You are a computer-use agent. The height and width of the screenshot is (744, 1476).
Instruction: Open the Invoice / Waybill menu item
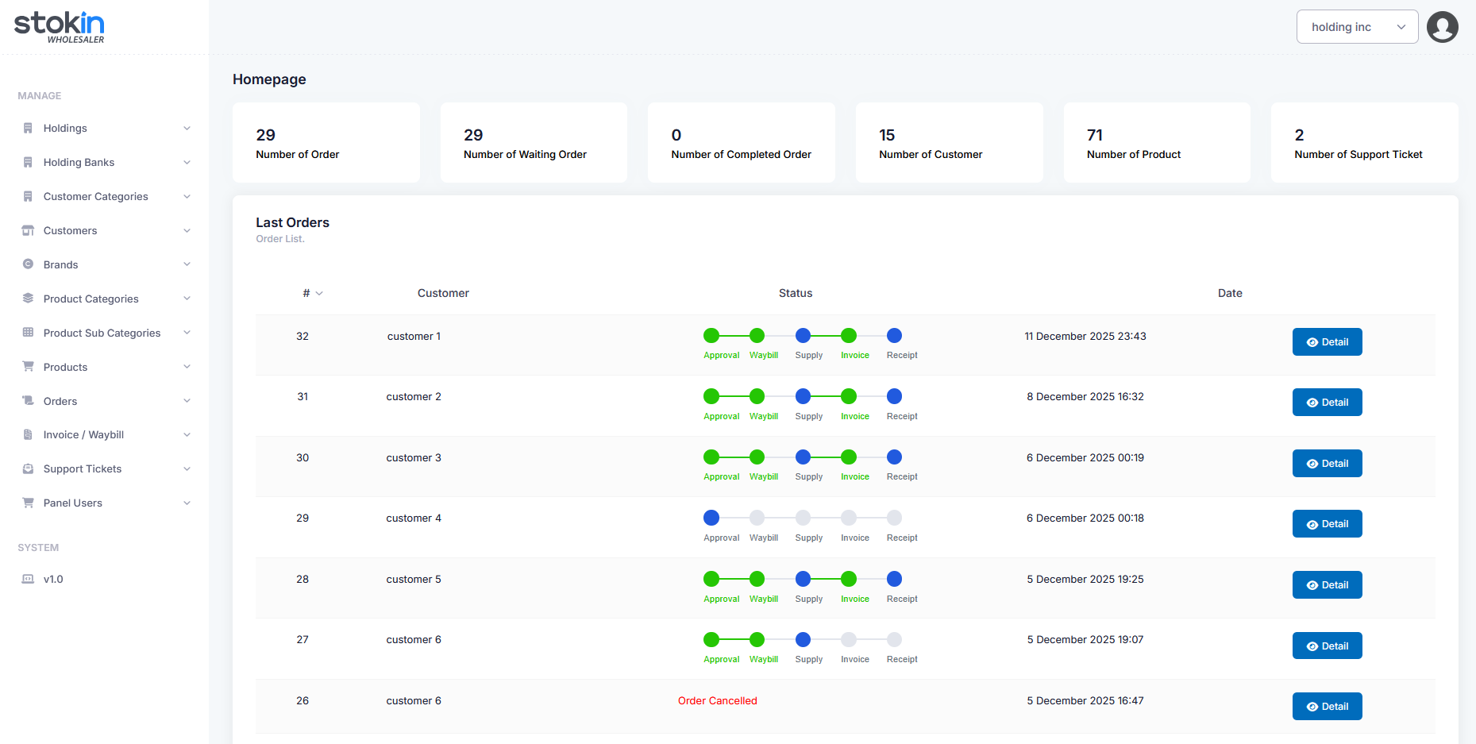(83, 435)
